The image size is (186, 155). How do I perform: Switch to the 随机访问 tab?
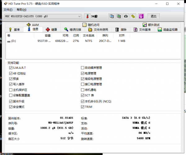point(91,25)
